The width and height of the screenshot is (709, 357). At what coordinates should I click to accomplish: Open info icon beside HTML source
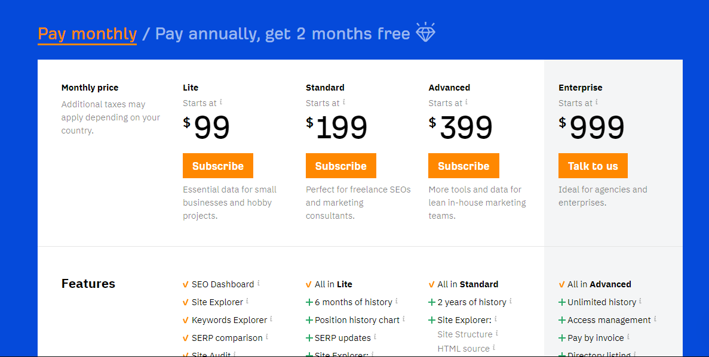coord(493,347)
